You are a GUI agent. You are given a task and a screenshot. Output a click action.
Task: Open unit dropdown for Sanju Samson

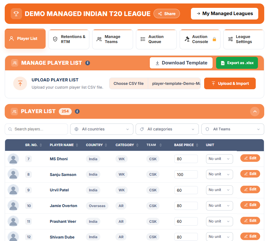click(x=220, y=174)
